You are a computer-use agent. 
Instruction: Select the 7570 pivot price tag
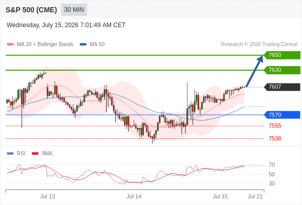[282, 115]
